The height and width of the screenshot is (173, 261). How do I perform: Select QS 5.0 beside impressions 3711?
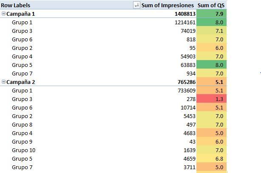click(211, 167)
